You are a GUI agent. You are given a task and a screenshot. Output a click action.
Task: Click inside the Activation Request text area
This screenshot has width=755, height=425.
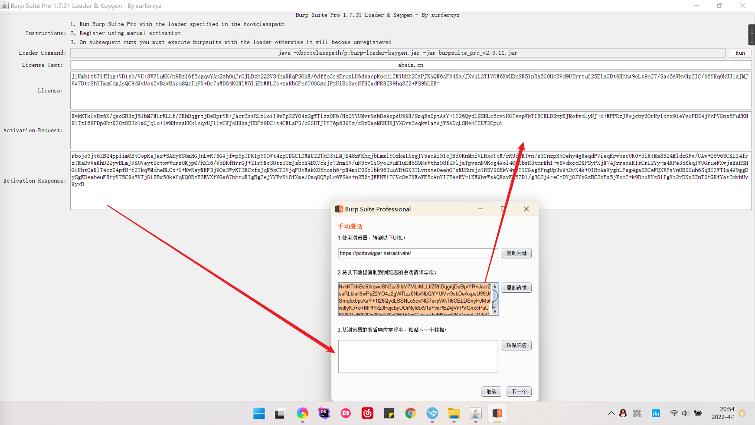point(411,131)
